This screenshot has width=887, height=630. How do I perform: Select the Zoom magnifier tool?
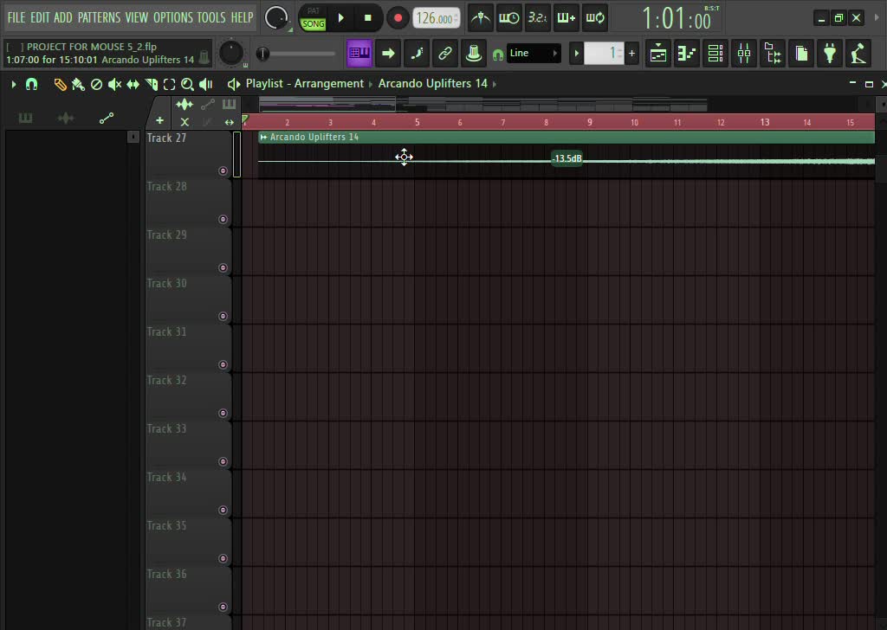[187, 84]
